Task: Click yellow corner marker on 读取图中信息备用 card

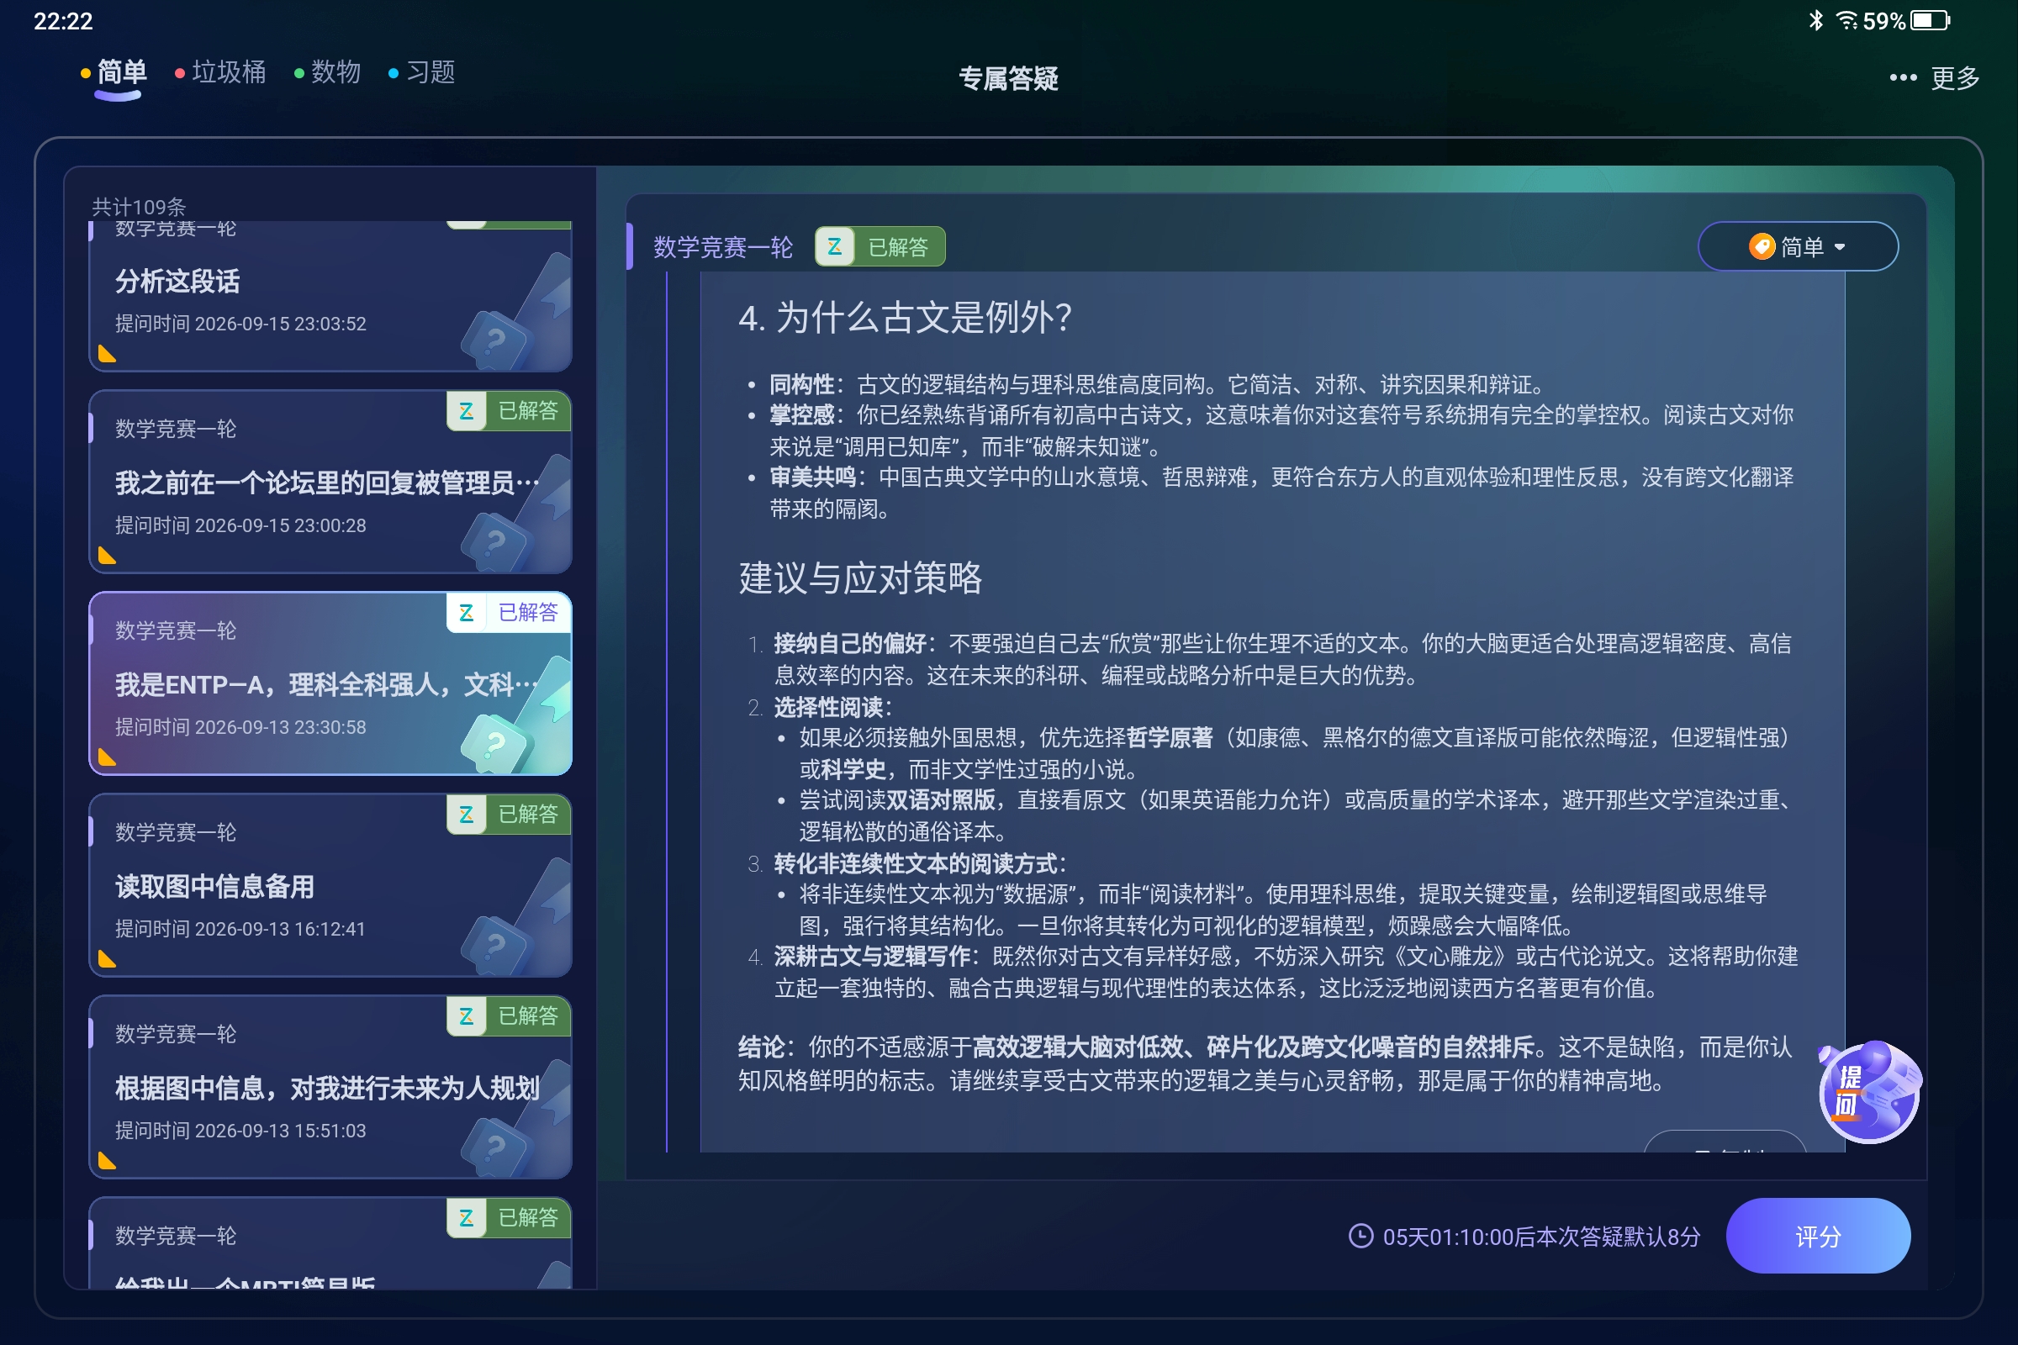Action: pyautogui.click(x=107, y=958)
